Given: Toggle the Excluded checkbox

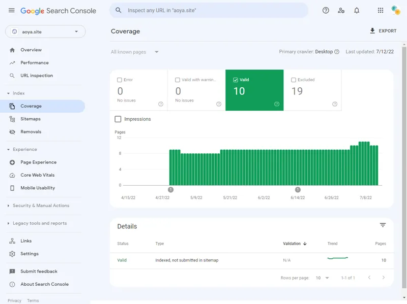Looking at the screenshot, I should tap(294, 80).
